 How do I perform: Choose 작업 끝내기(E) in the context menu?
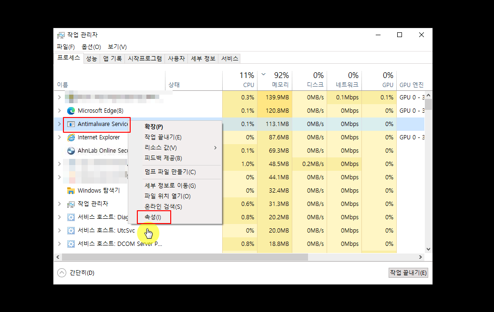point(175,137)
